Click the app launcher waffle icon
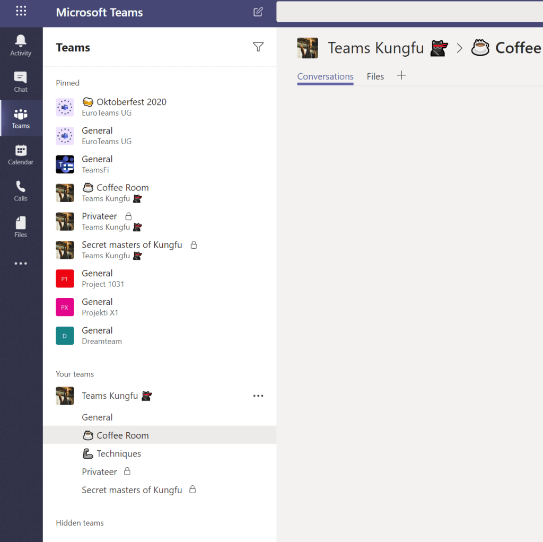 (x=21, y=11)
